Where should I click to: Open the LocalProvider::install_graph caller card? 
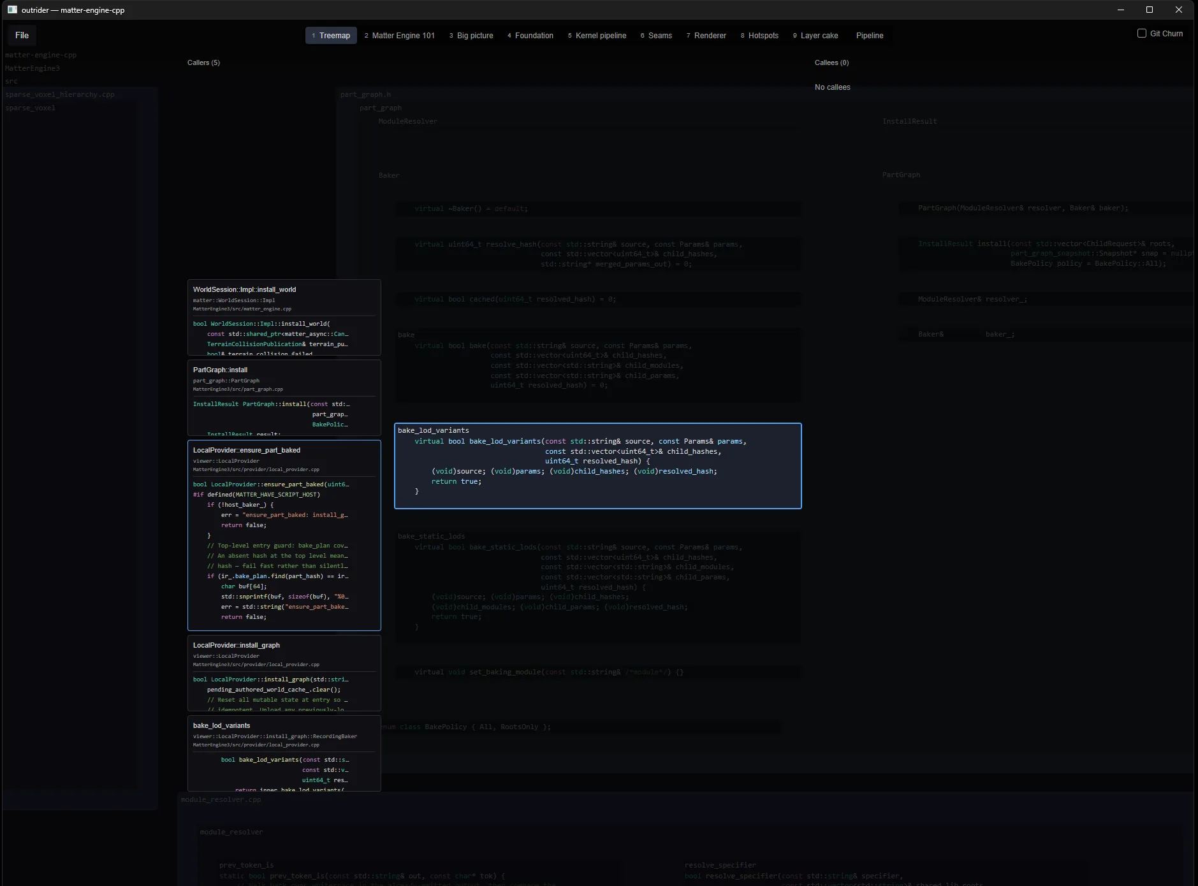[284, 673]
